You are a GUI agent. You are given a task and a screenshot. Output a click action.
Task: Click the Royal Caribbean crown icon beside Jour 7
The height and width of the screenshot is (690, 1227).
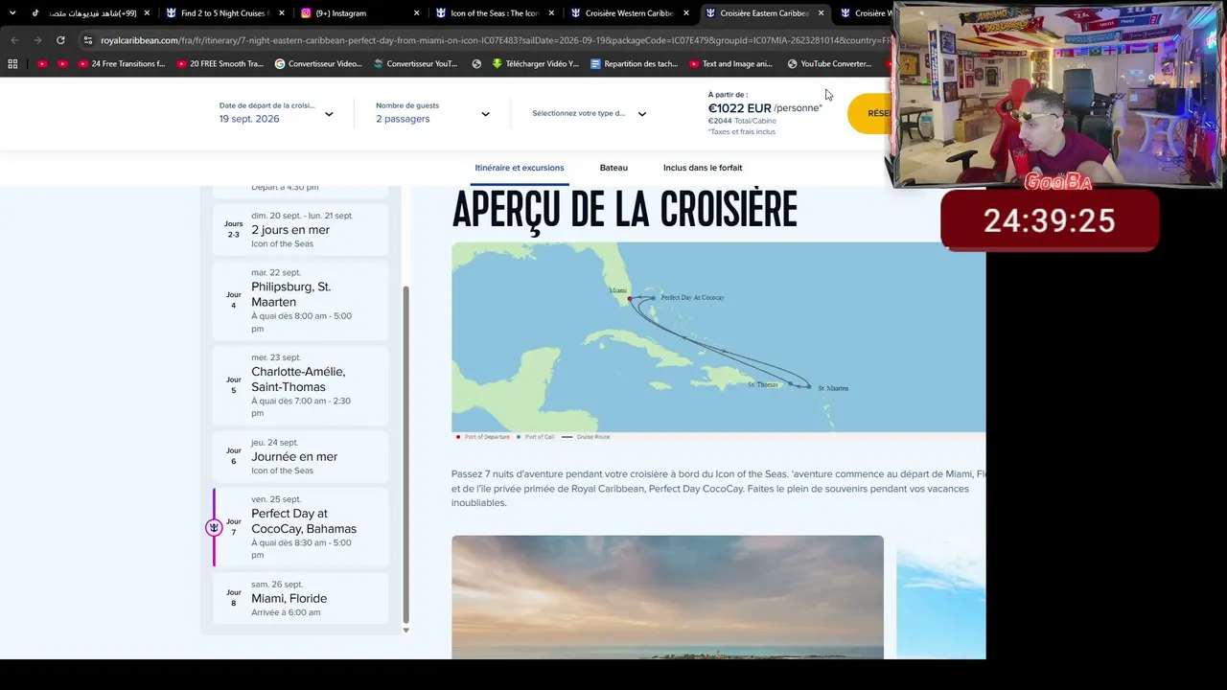point(214,528)
